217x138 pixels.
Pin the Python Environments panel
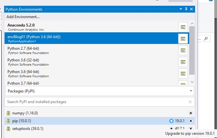pos(186,9)
